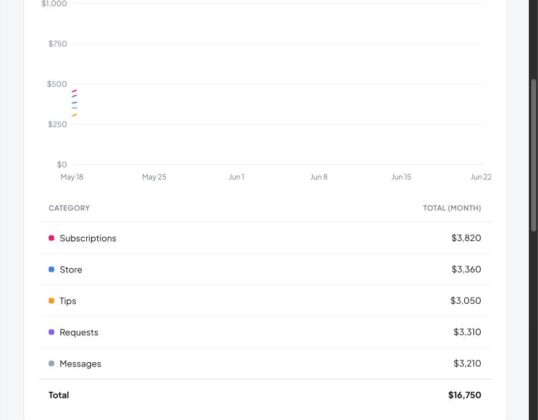Click the Requests purple color swatch
Image resolution: width=538 pixels, height=420 pixels.
point(52,332)
